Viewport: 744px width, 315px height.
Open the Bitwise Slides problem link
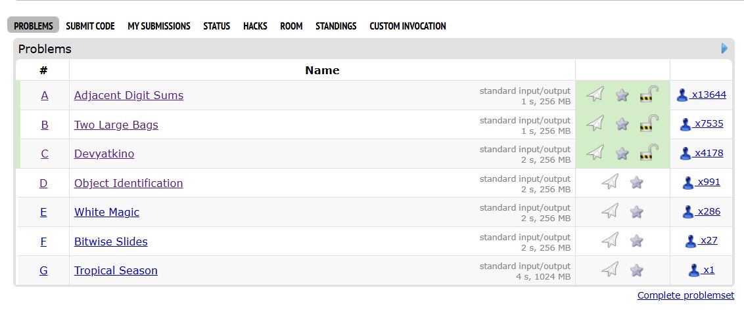tap(110, 241)
